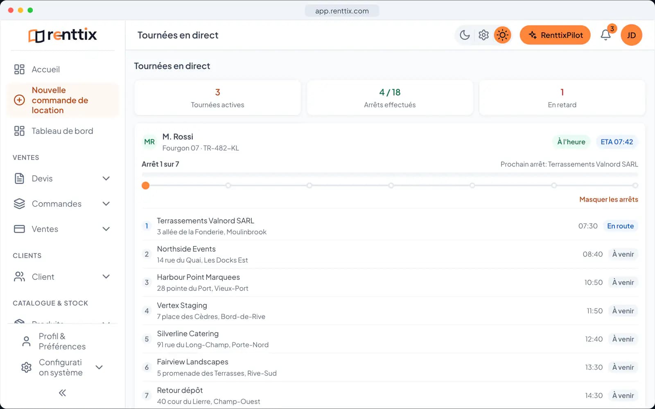Open the En retard stat card

click(562, 98)
